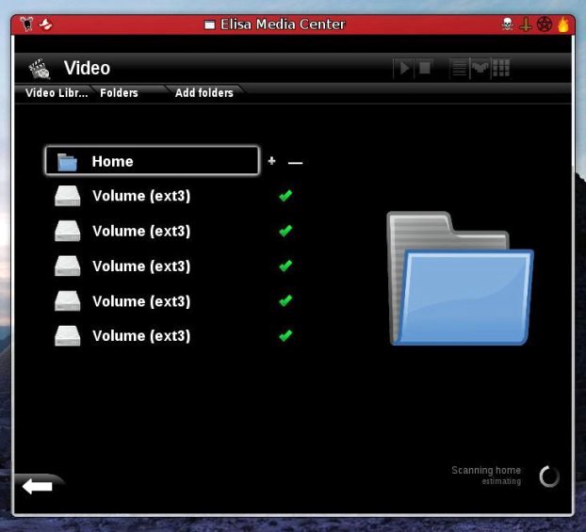Screen dimensions: 586x532
Task: Click the pentagram title bar icon
Action: coord(545,24)
